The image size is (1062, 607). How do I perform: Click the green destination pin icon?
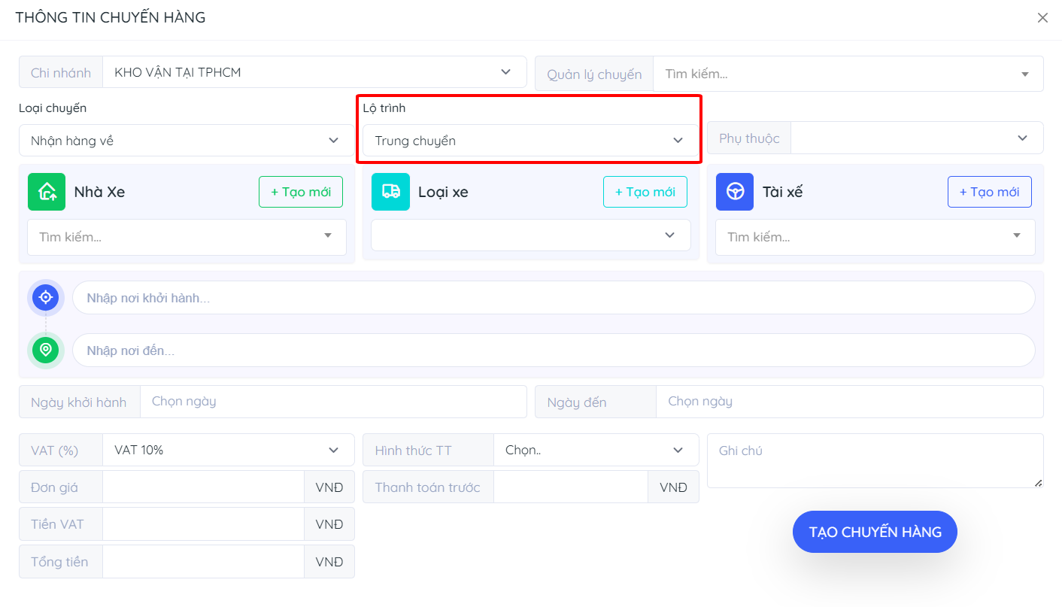click(x=46, y=351)
